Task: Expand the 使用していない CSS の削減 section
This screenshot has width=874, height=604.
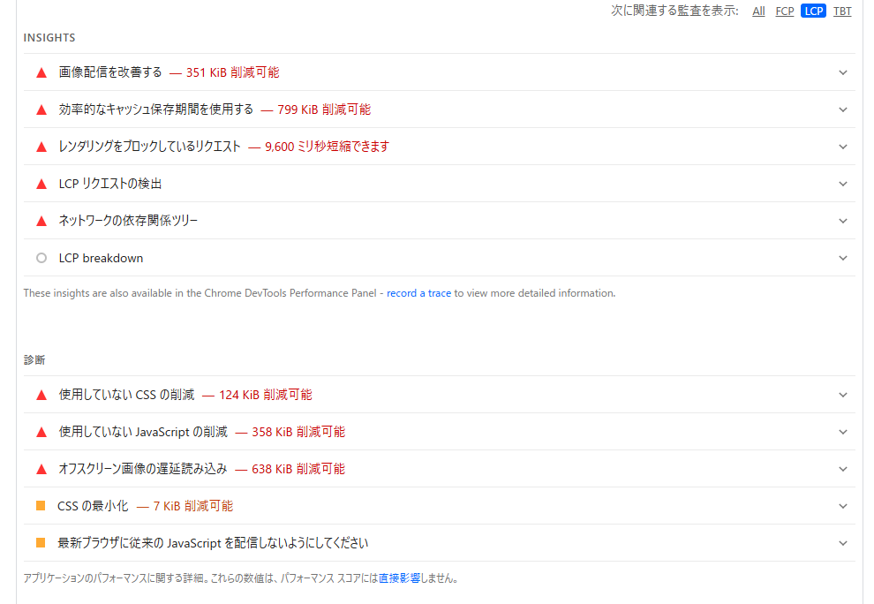Action: coord(841,395)
